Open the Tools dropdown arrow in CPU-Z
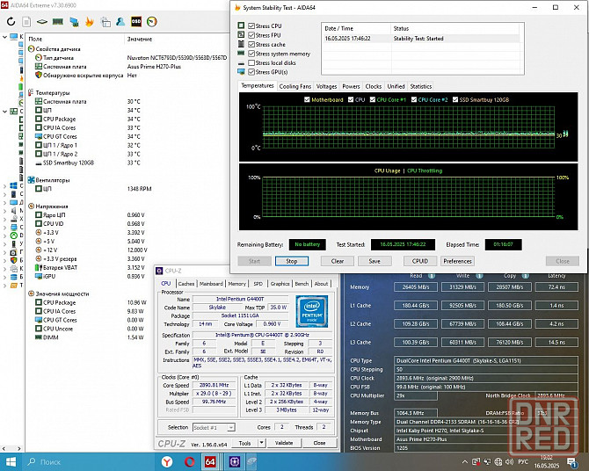The height and width of the screenshot is (471, 589). pyautogui.click(x=262, y=443)
